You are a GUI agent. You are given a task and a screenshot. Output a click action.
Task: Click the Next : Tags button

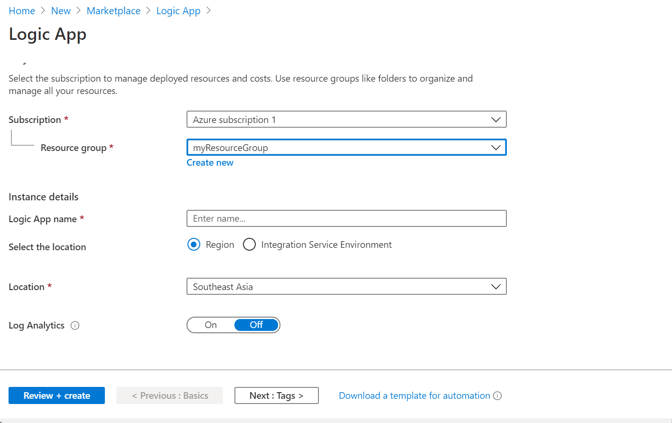(276, 395)
